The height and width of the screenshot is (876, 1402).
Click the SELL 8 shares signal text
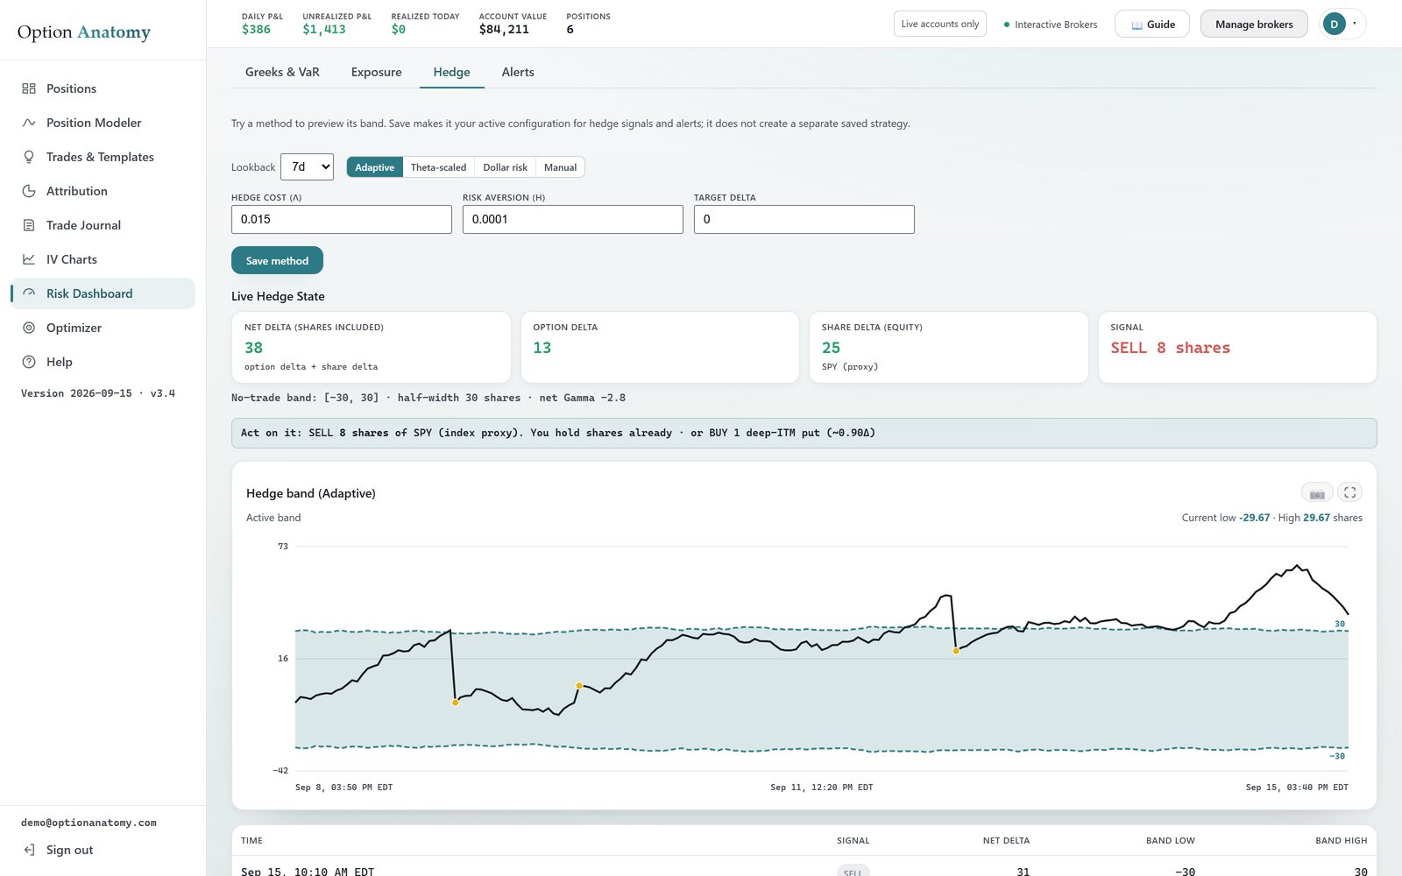(1170, 348)
